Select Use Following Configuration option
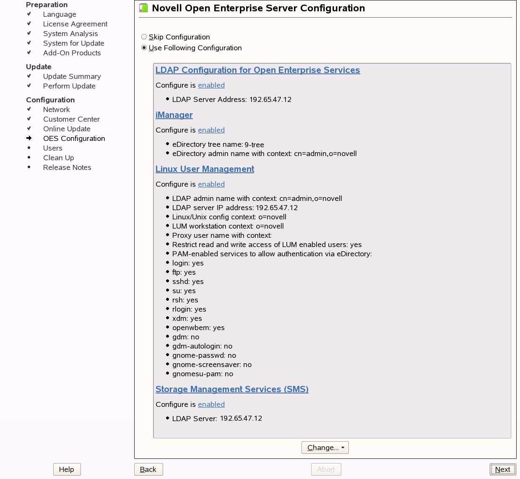The height and width of the screenshot is (479, 520). coord(144,48)
